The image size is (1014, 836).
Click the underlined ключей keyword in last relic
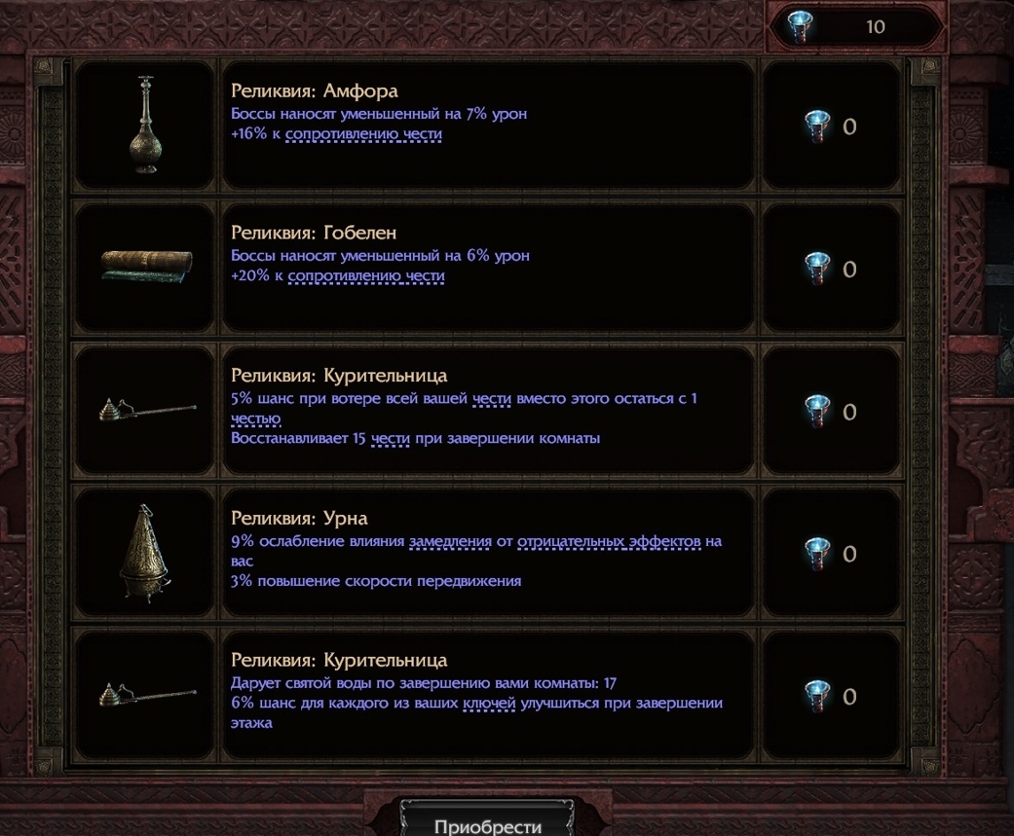489,703
